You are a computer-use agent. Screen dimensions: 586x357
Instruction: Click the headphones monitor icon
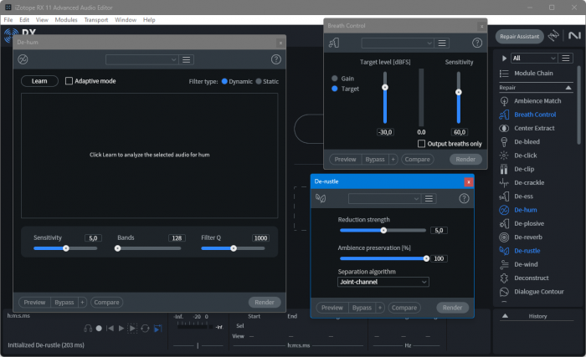tap(87, 329)
